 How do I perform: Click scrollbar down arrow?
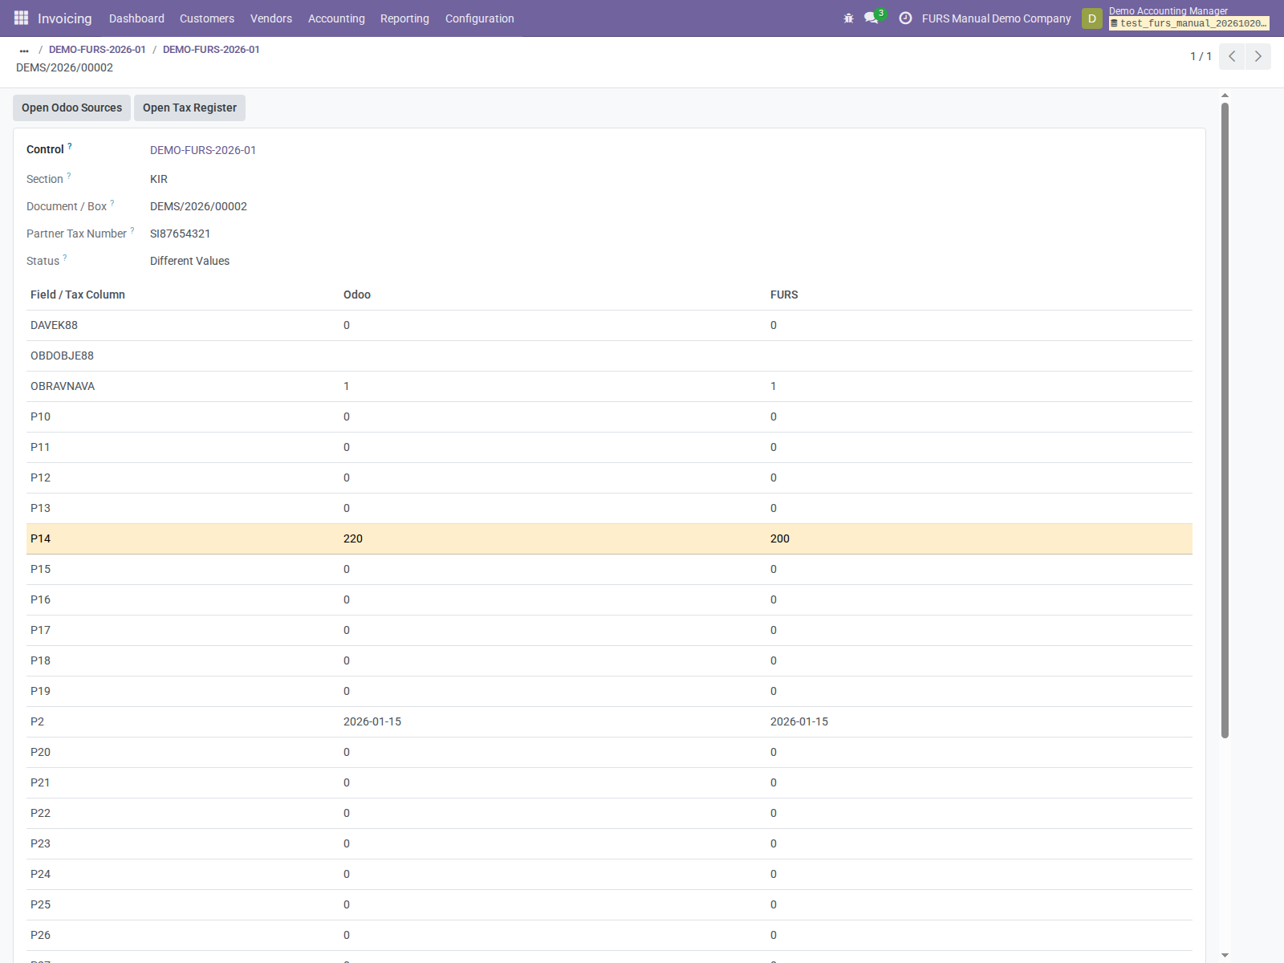pyautogui.click(x=1225, y=955)
